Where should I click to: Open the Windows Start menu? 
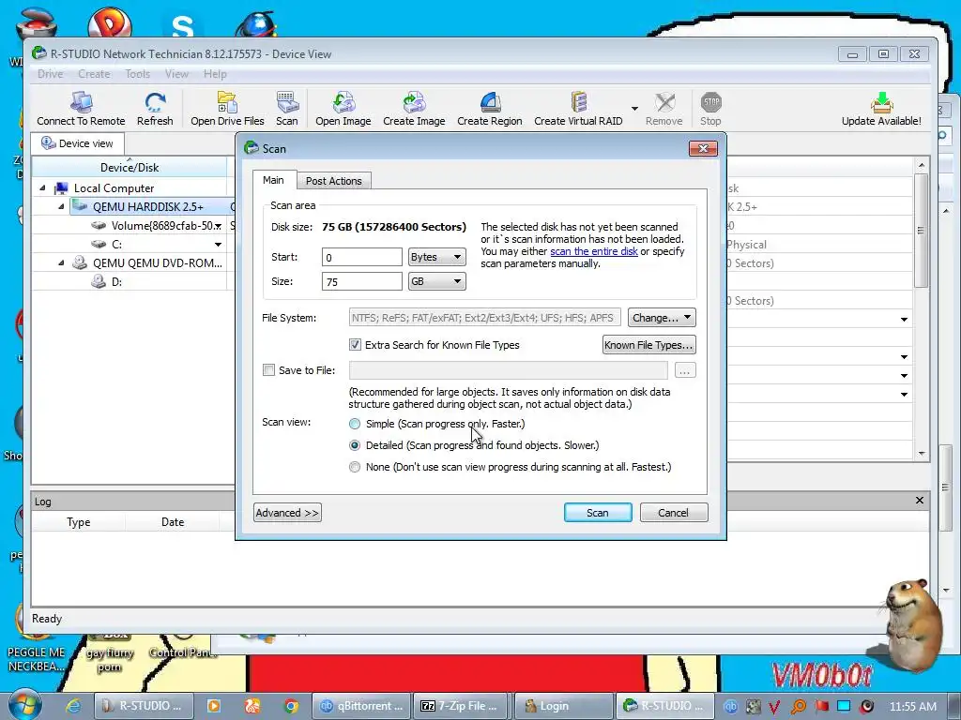coord(24,705)
